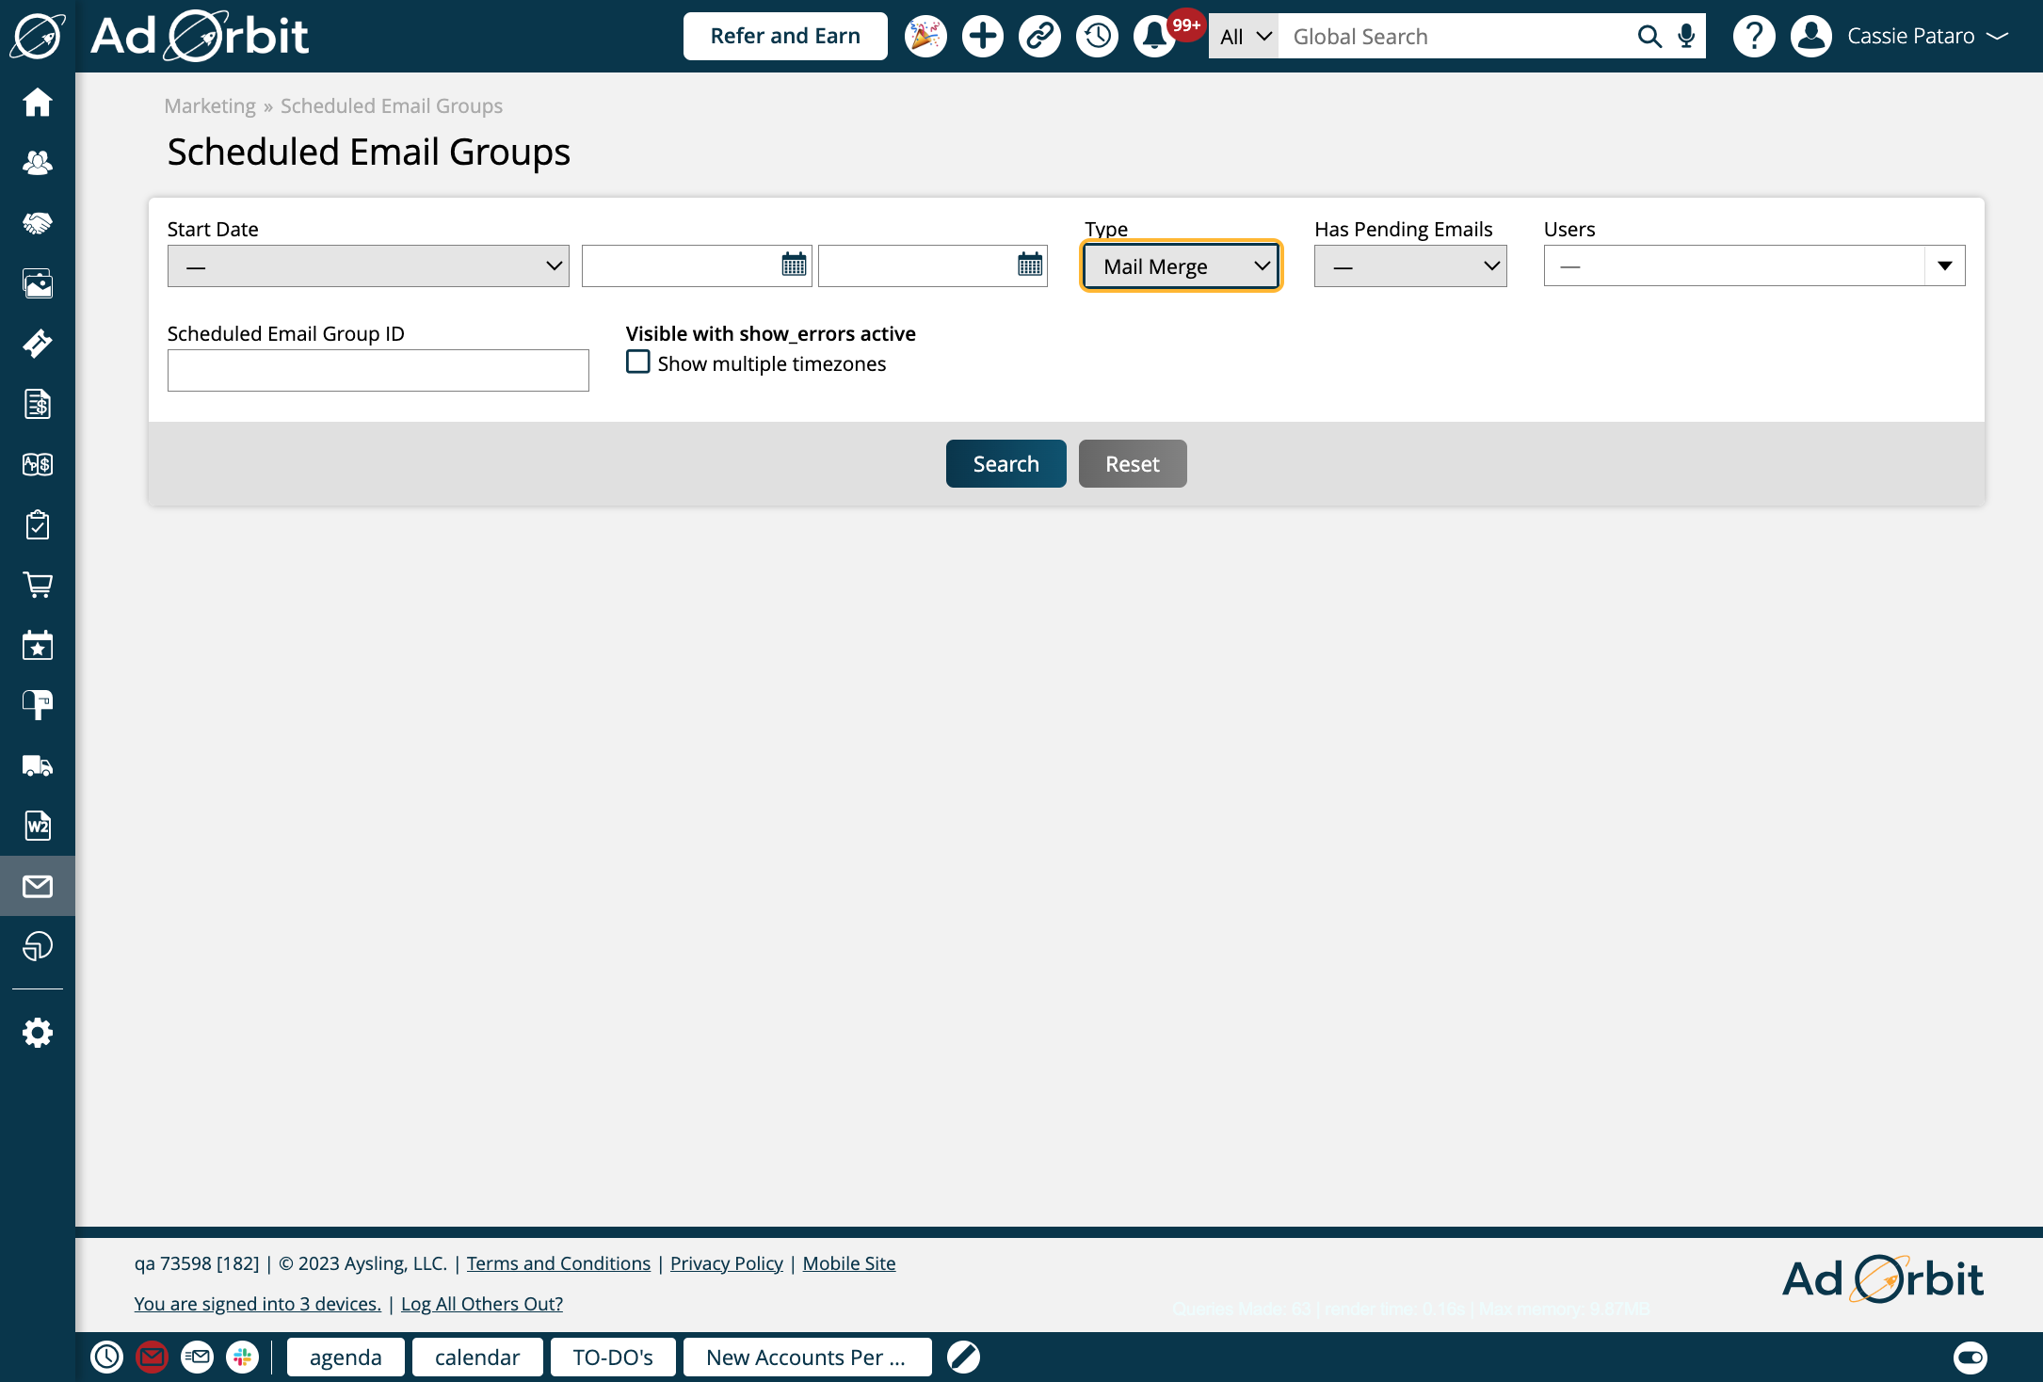
Task: Open help using the question mark icon
Action: click(x=1753, y=36)
